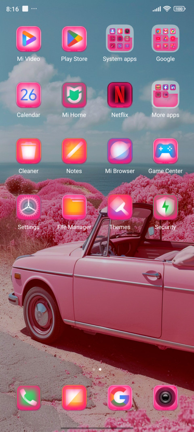This screenshot has height=432, width=194.
Task: Click the "More apps" label text
Action: click(165, 115)
